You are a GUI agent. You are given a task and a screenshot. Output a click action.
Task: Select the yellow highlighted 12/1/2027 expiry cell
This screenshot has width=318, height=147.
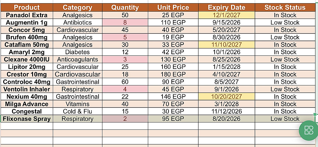[226, 15]
